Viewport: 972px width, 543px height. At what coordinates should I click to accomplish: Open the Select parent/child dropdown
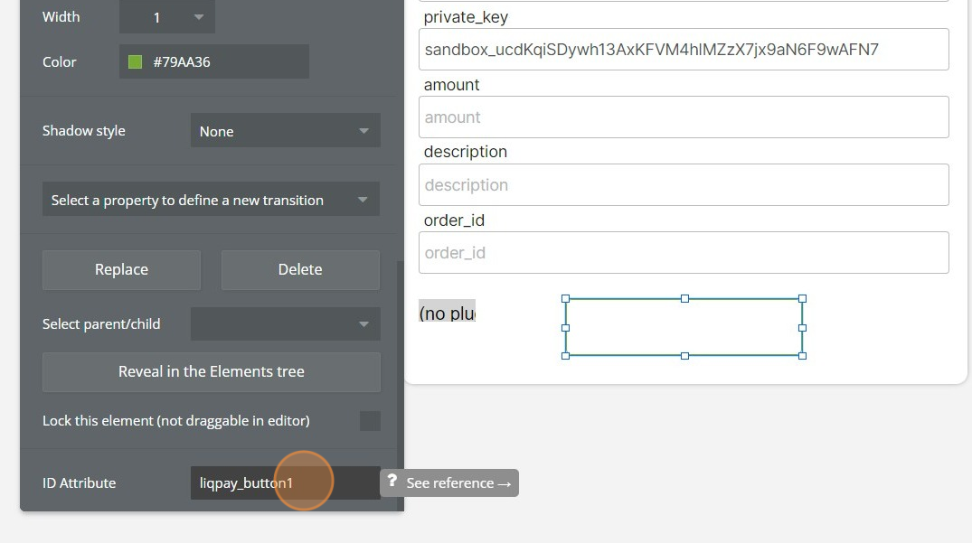tap(285, 324)
